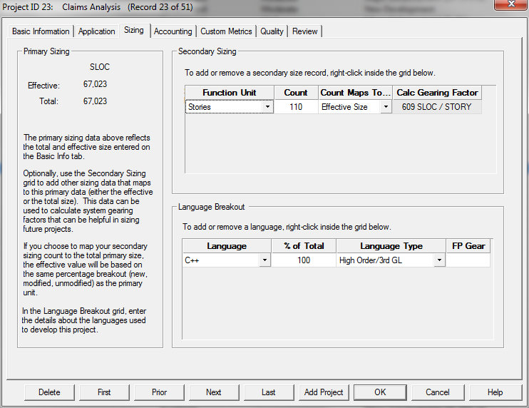Switch to the Quality tab
This screenshot has height=408, width=529.
click(x=272, y=31)
